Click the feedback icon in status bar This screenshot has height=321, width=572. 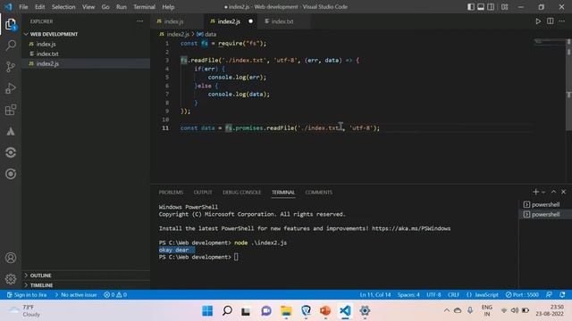click(549, 295)
